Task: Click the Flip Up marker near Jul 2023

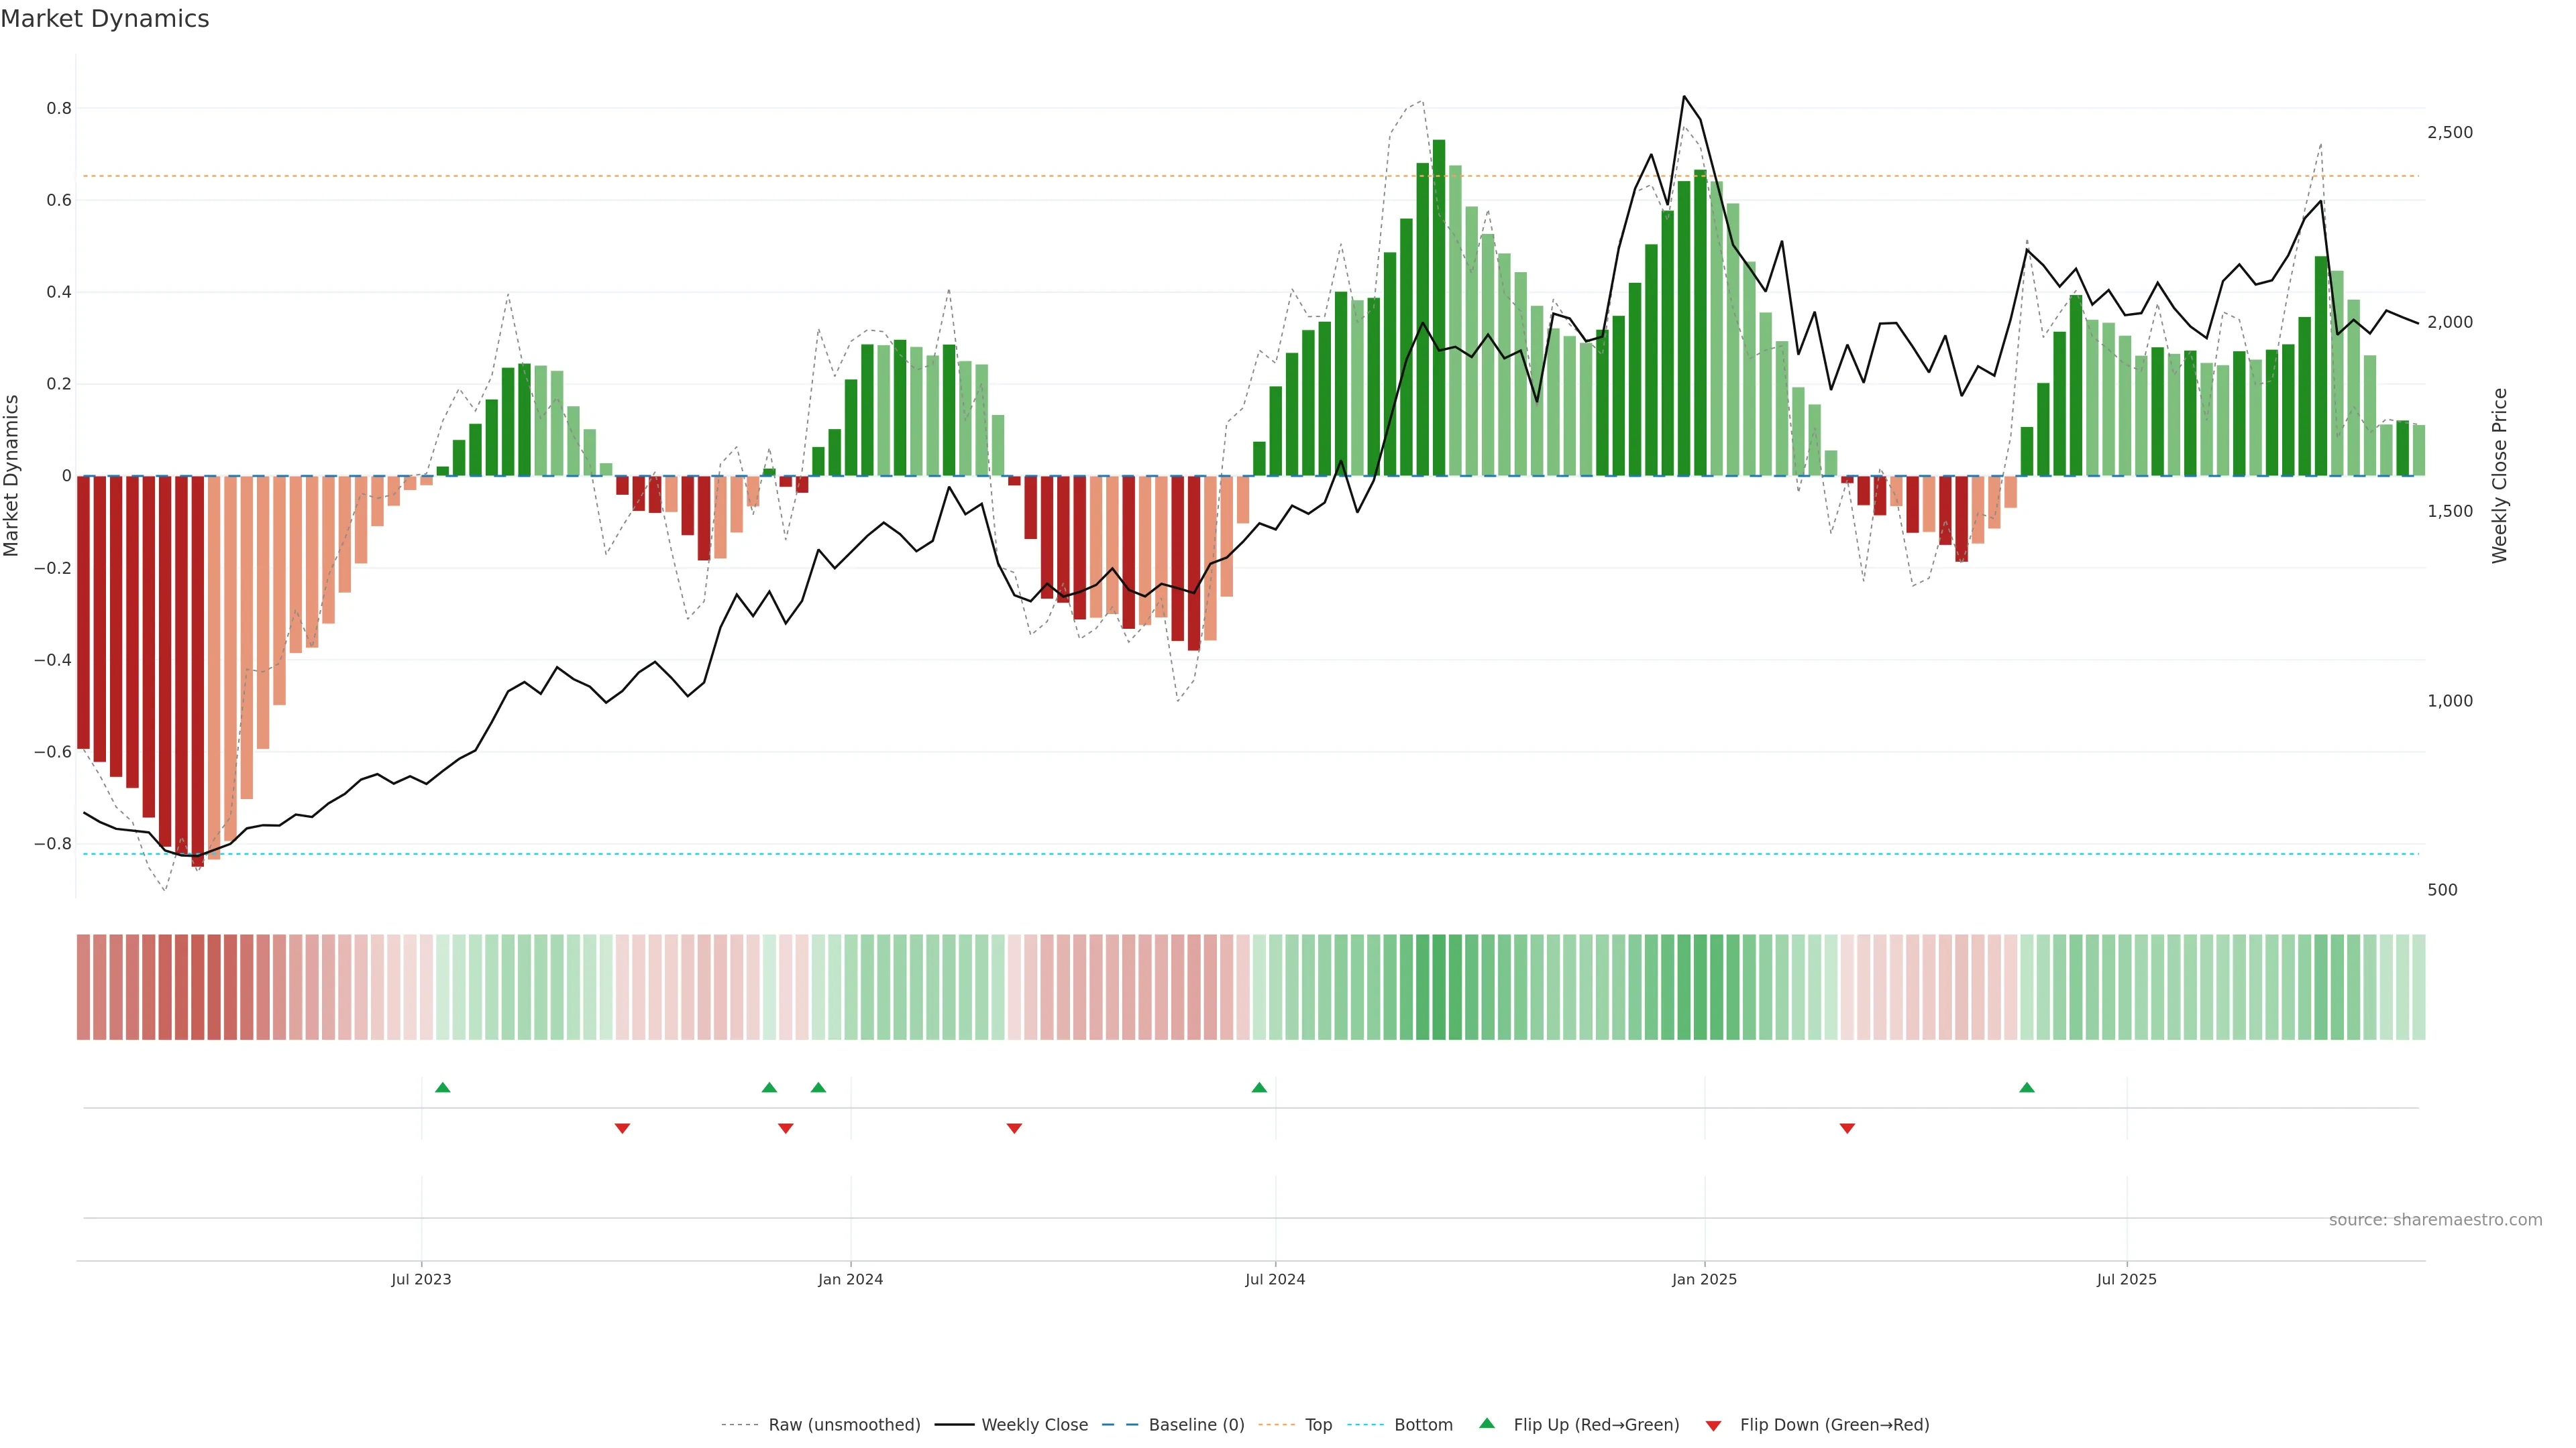Action: (443, 1087)
